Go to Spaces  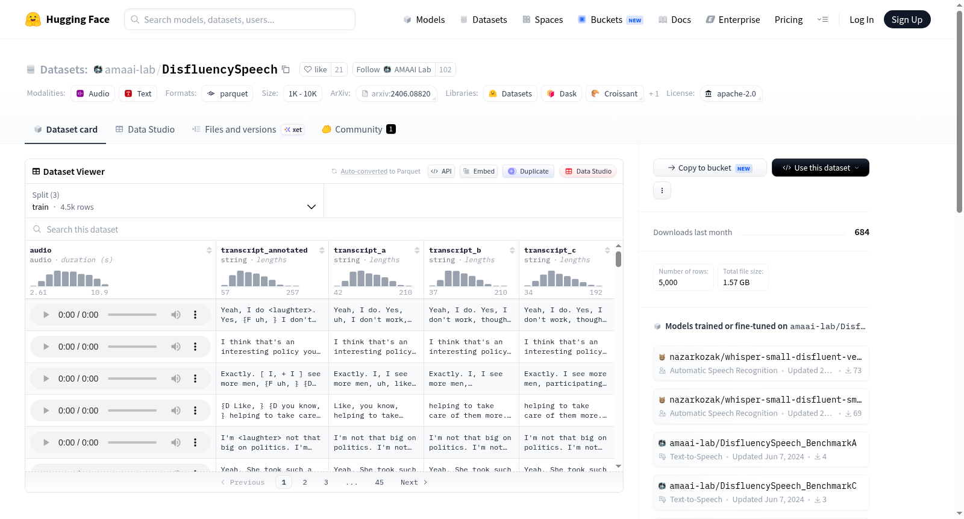(542, 19)
